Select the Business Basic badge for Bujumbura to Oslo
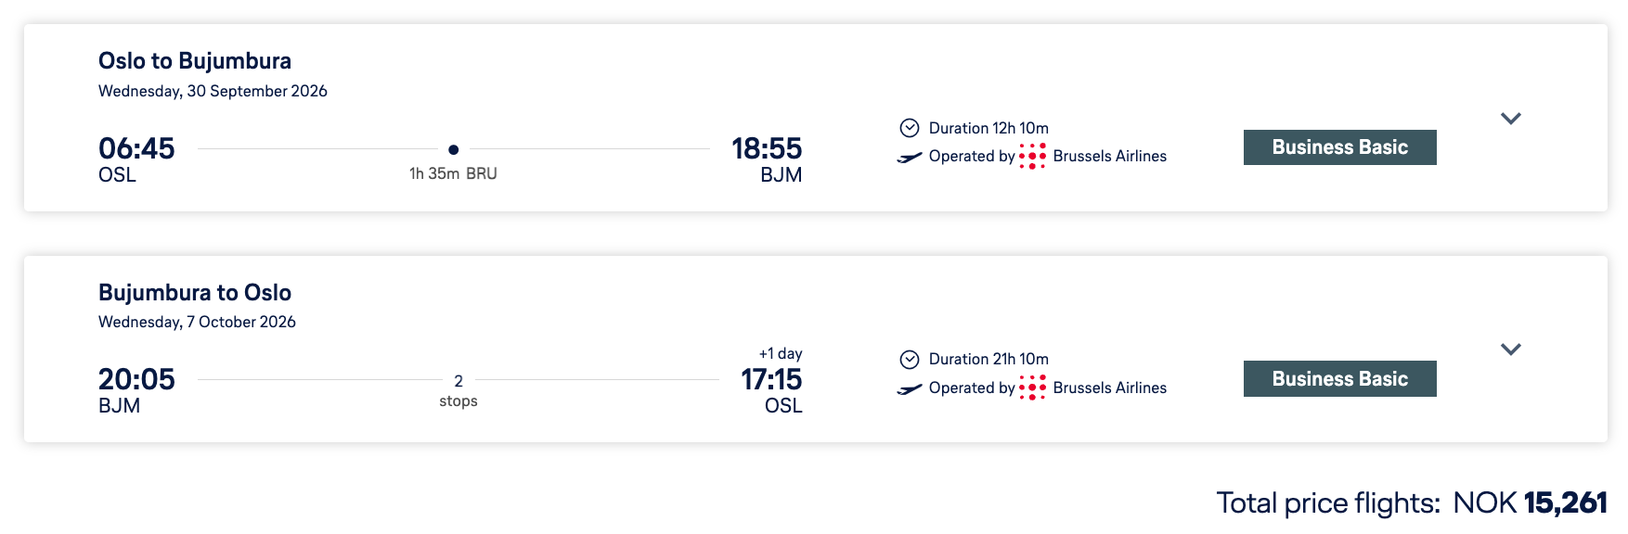 [x=1339, y=379]
